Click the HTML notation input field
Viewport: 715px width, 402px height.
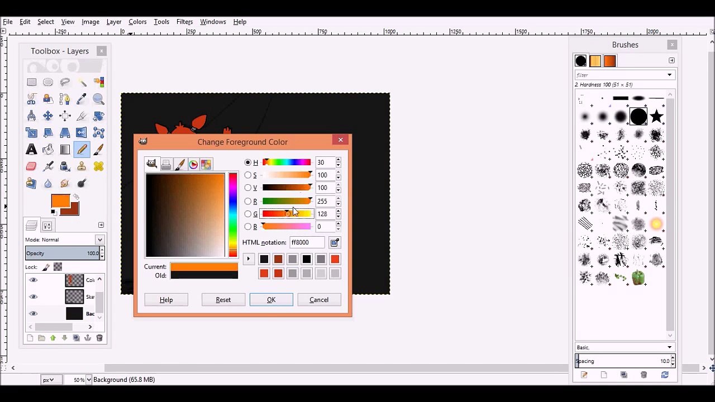tap(307, 242)
